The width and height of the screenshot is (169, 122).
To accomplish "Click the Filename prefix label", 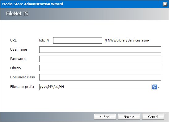I will (22, 87).
